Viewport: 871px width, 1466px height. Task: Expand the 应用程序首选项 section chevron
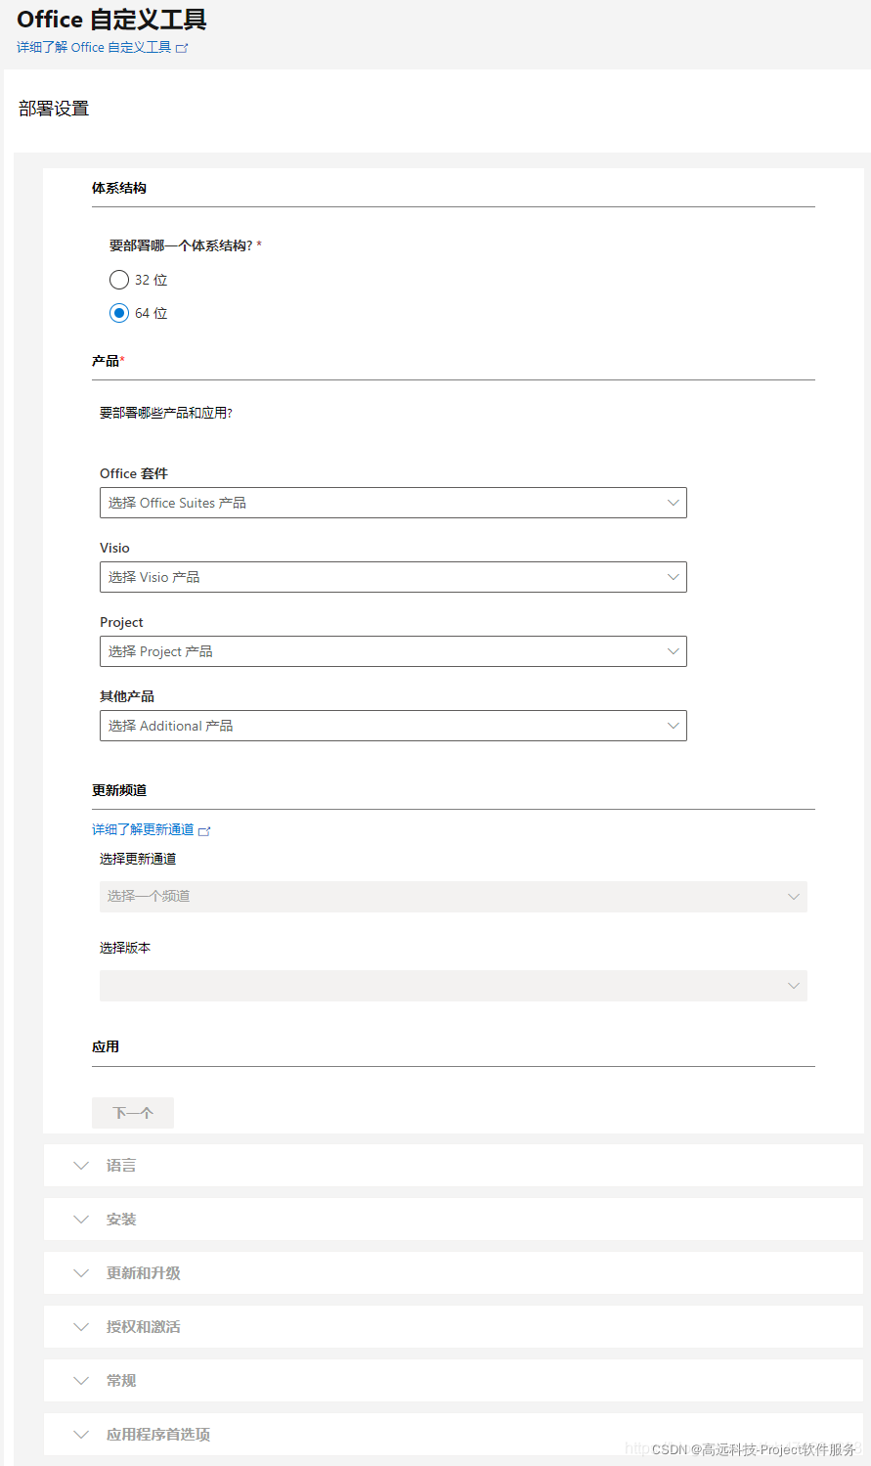pyautogui.click(x=81, y=1435)
